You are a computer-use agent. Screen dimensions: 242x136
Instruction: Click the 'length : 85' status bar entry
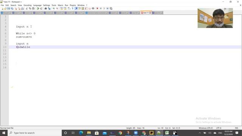(x=130, y=128)
